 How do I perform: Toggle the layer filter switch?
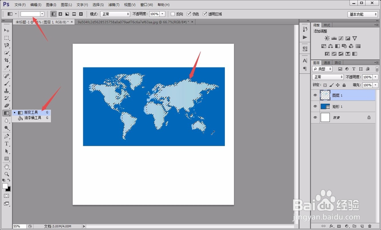tap(377, 69)
